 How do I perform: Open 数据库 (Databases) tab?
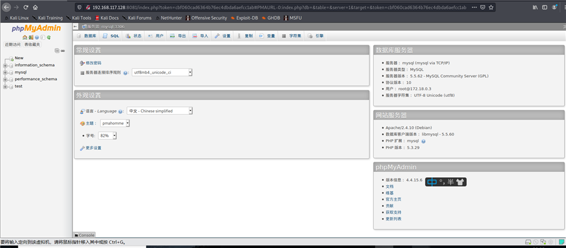pos(86,36)
